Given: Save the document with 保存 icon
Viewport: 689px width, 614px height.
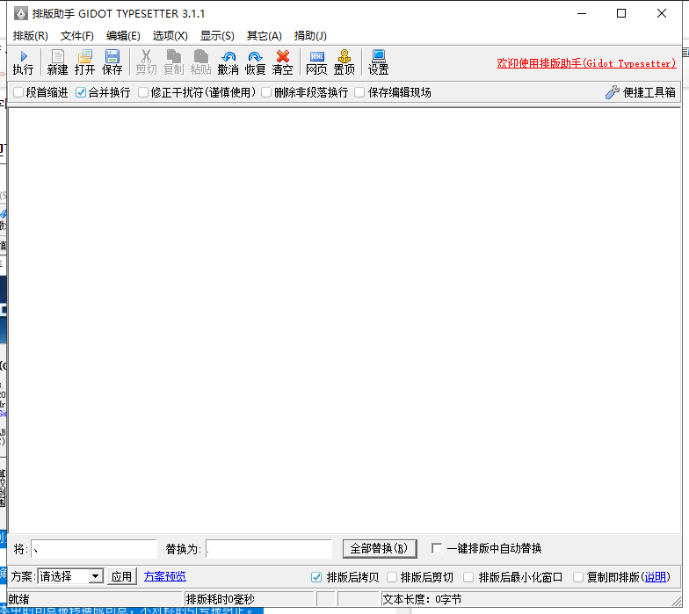Looking at the screenshot, I should point(112,62).
